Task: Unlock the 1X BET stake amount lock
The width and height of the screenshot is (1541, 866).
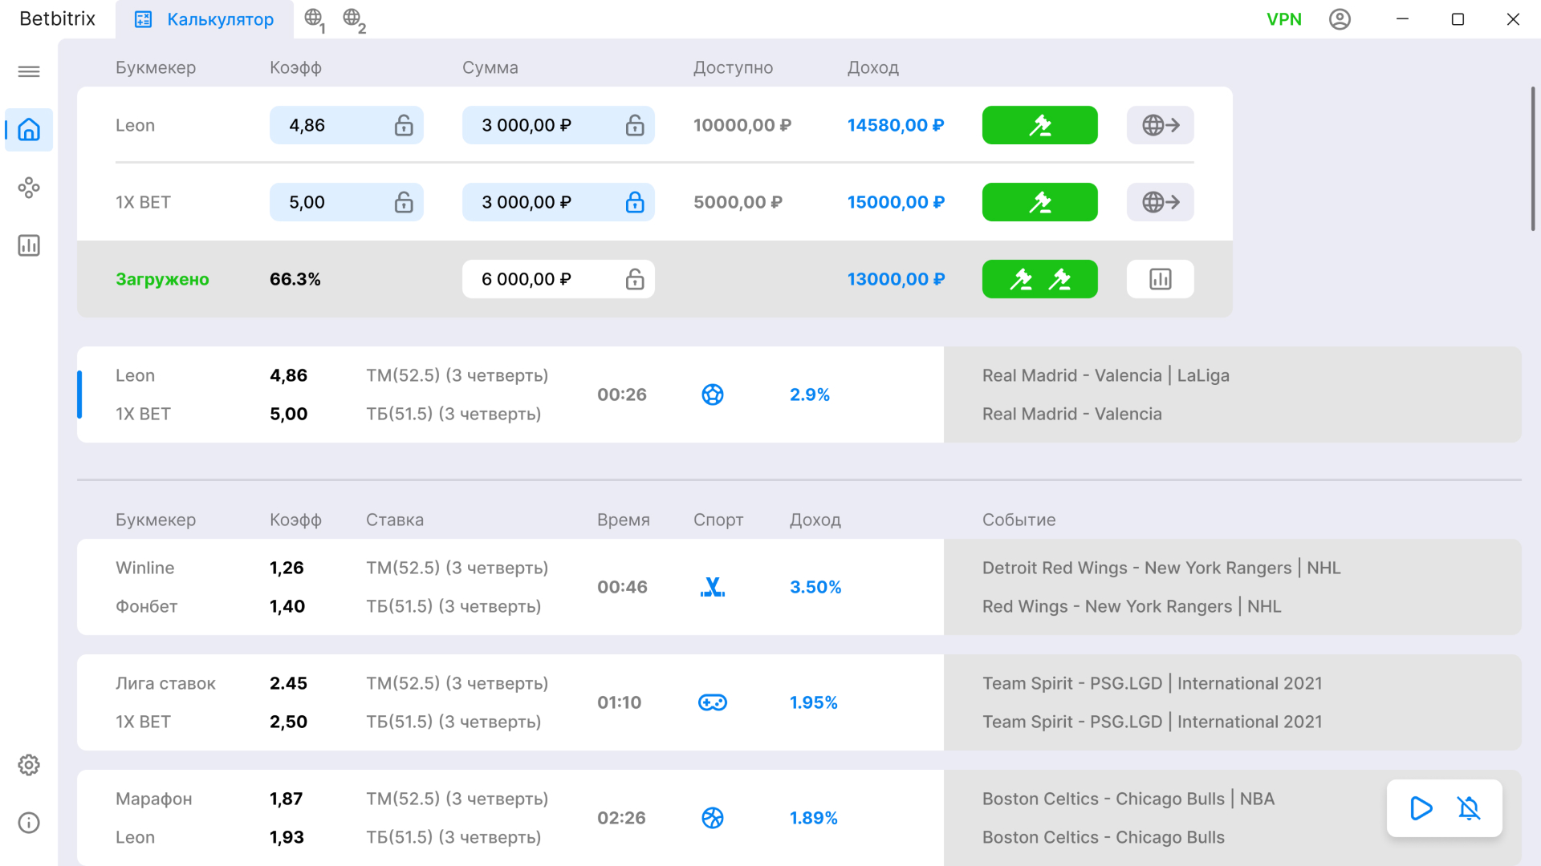Action: pos(635,202)
